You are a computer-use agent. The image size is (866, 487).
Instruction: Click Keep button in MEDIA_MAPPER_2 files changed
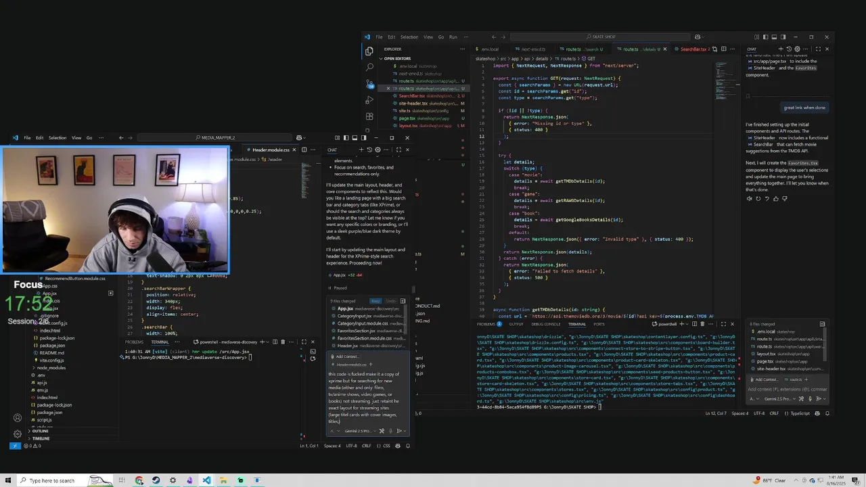point(375,301)
